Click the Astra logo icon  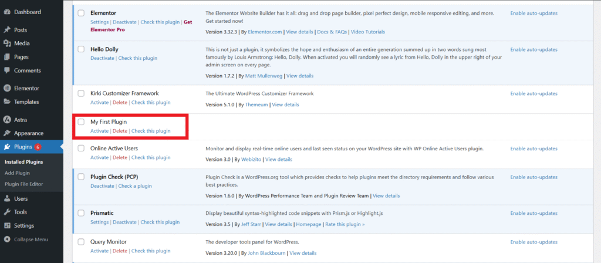tap(7, 120)
